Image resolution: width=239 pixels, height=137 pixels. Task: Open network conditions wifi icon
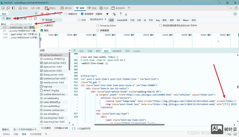pyautogui.click(x=114, y=14)
